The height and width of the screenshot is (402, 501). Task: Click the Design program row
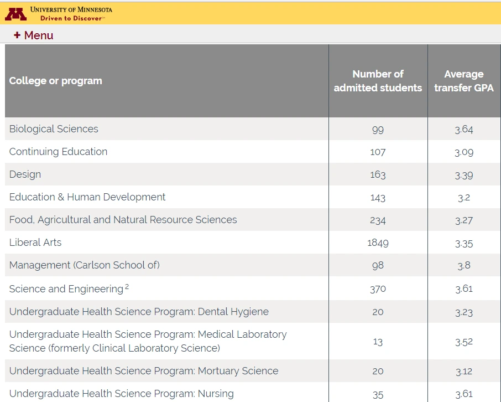[x=25, y=174]
